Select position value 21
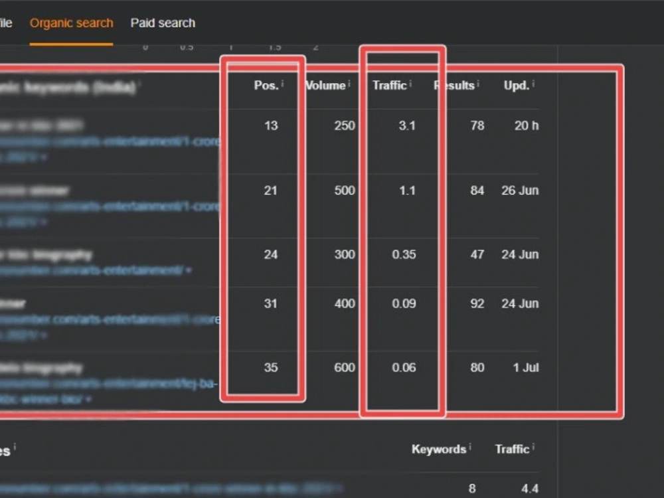664x498 pixels. (271, 191)
